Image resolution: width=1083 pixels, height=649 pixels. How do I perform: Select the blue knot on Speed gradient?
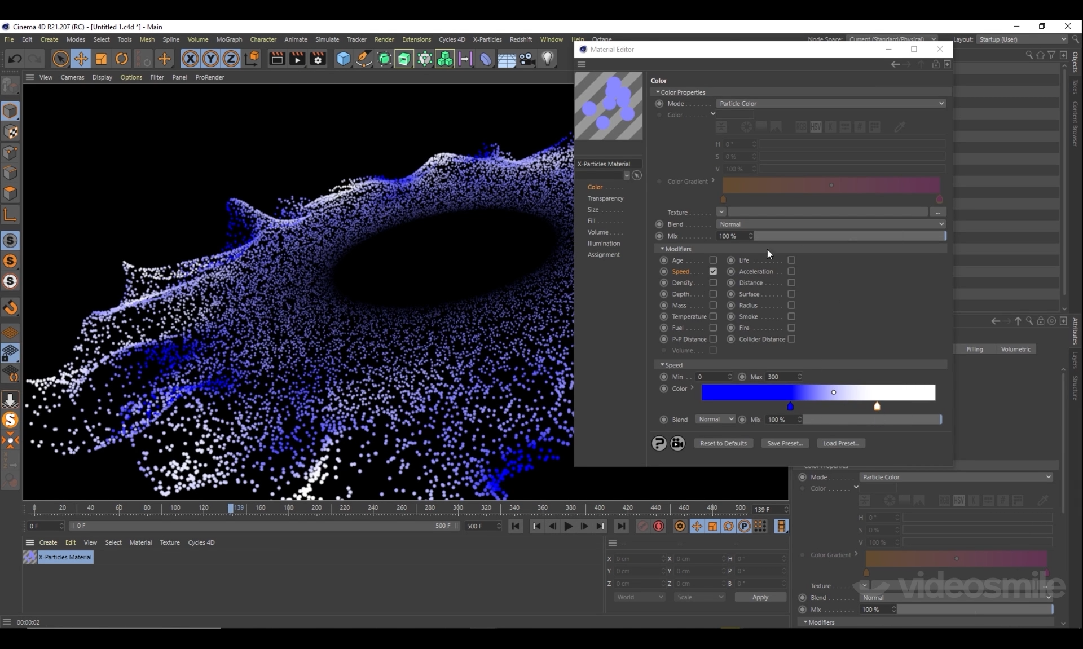790,407
